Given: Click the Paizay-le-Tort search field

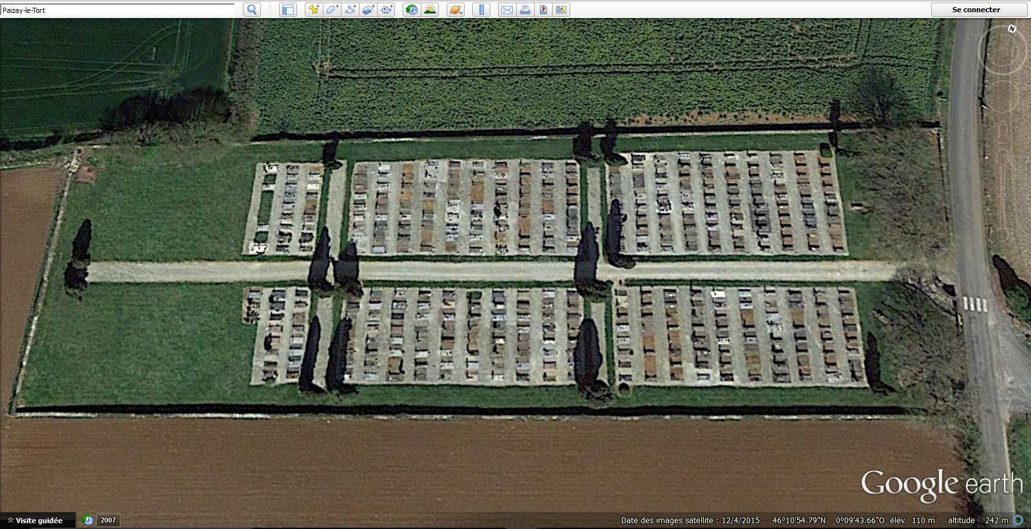Looking at the screenshot, I should pyautogui.click(x=117, y=10).
